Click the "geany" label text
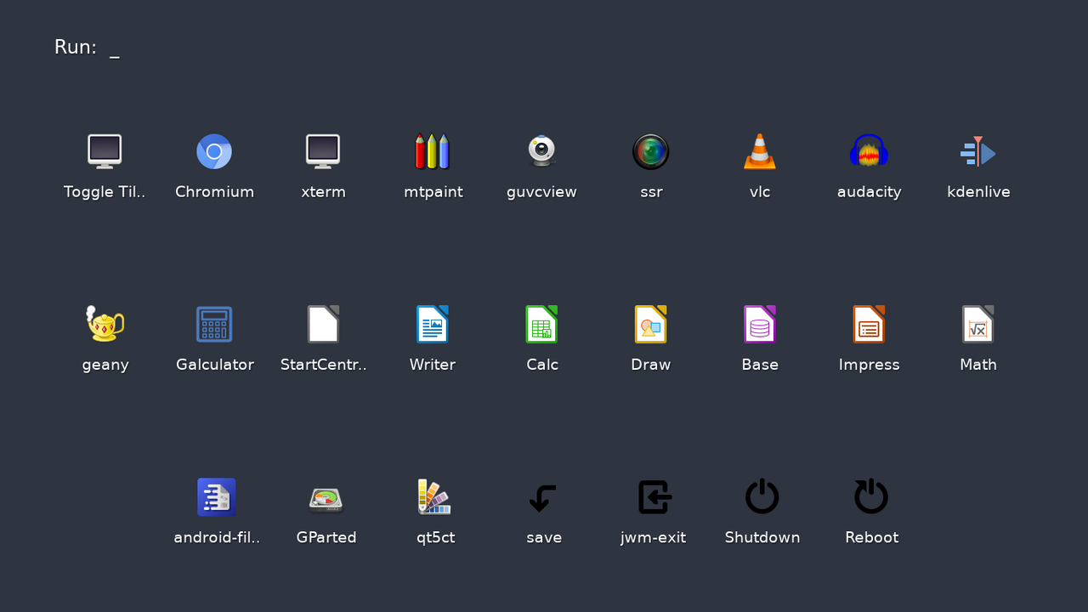The height and width of the screenshot is (612, 1088). tap(105, 366)
